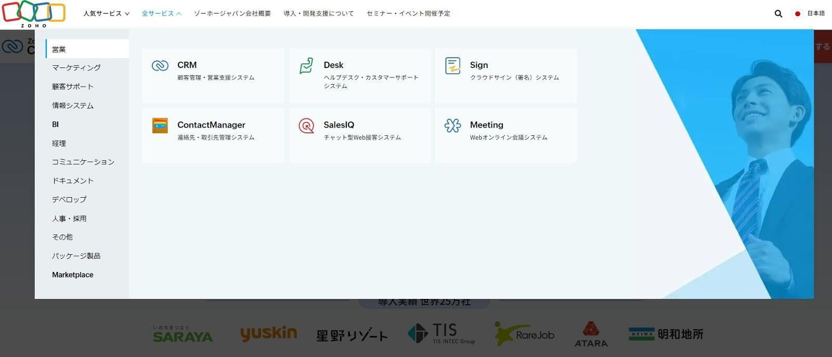
Task: Select the デベロップ category
Action: click(69, 199)
